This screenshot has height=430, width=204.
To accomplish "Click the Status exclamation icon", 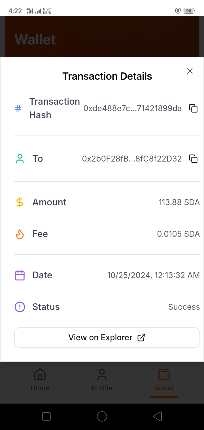I will pos(20,307).
